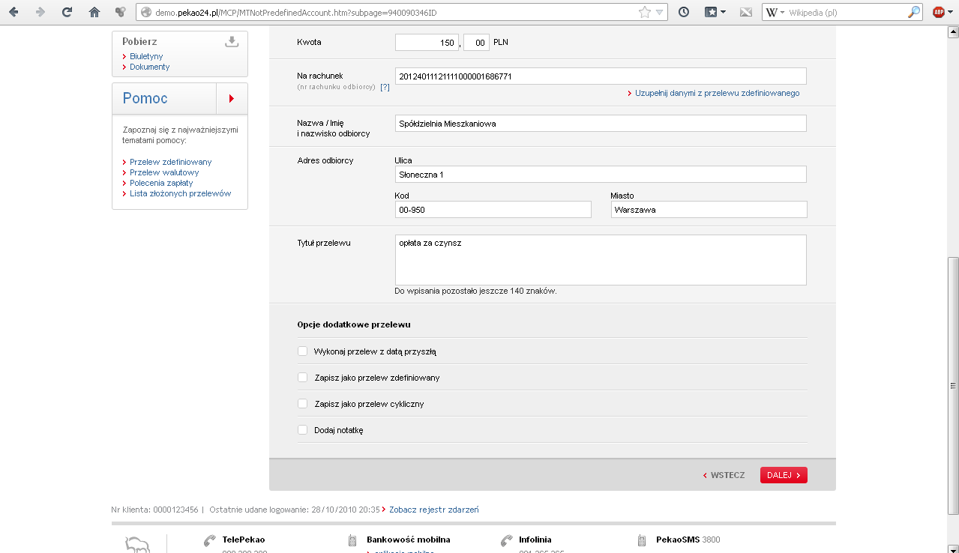Click the scrollbar up arrow

pyautogui.click(x=953, y=32)
